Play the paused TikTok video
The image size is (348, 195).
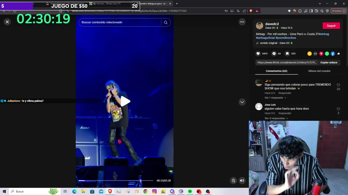125,102
